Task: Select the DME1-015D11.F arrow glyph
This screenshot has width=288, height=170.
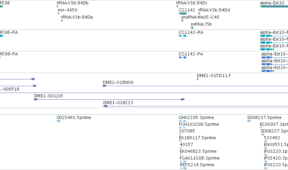Action: coord(198,79)
